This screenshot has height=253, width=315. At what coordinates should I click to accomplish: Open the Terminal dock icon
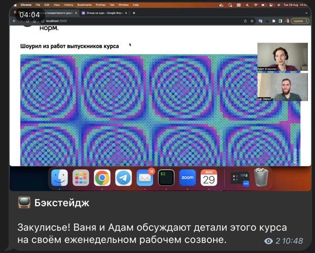coord(166,178)
